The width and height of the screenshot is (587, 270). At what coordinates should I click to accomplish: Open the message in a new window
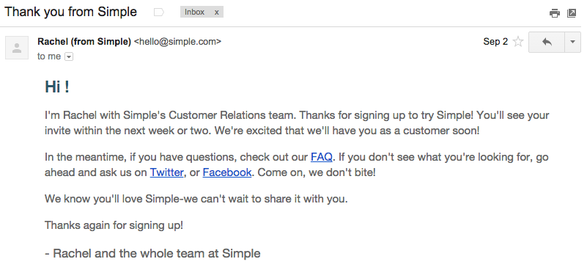pyautogui.click(x=572, y=13)
